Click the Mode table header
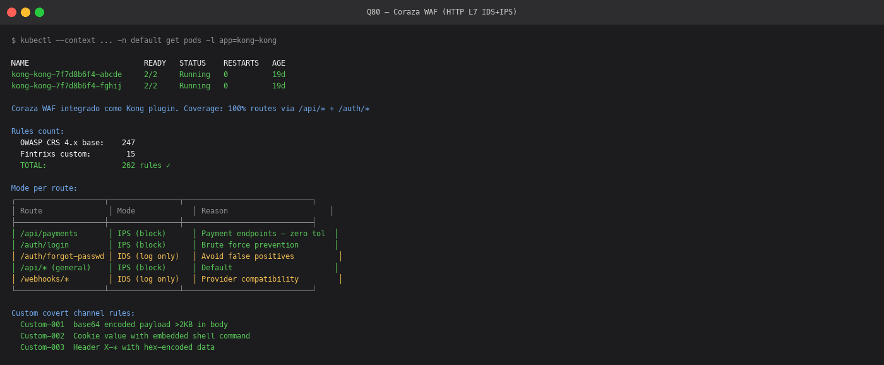884x365 pixels. [126, 211]
